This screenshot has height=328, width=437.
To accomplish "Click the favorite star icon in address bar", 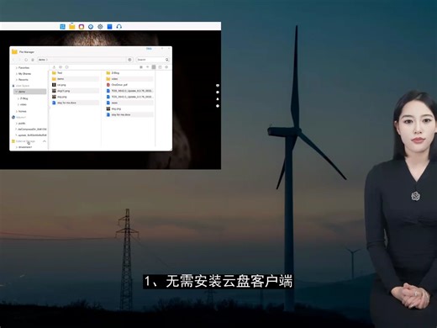I will coord(129,60).
